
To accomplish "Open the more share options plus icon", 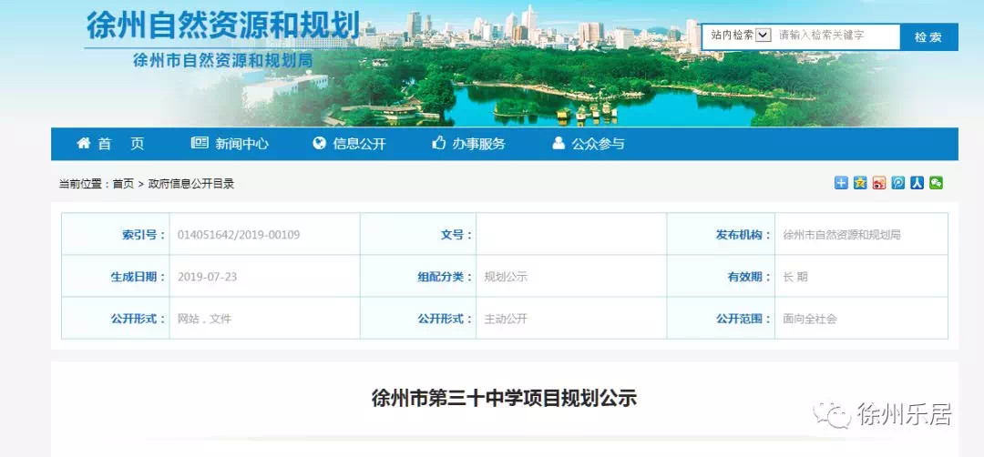I will (841, 183).
